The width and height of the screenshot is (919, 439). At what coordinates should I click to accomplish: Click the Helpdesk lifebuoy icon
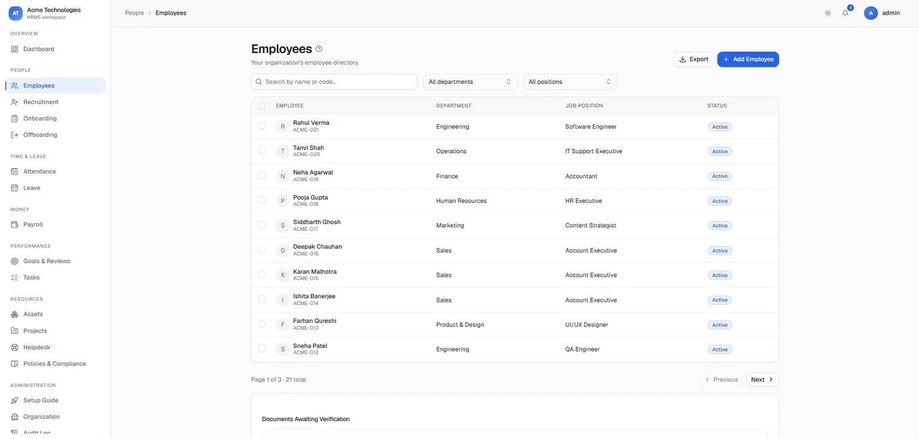[15, 347]
